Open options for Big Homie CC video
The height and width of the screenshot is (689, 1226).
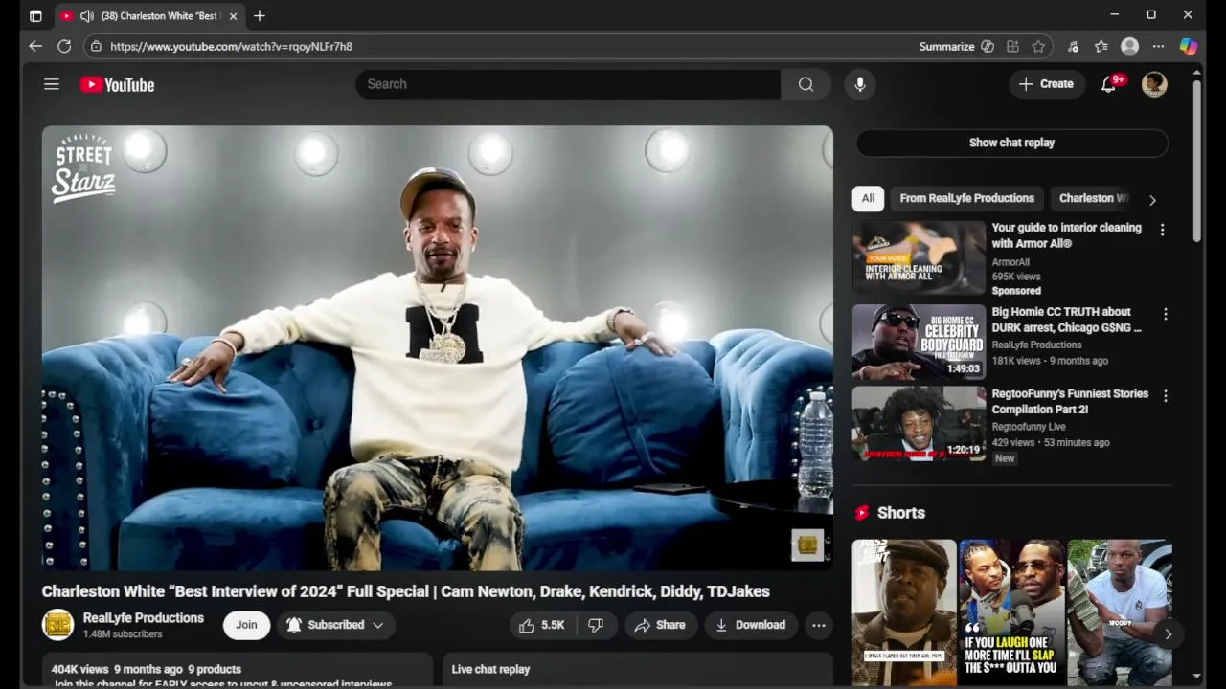(x=1165, y=314)
